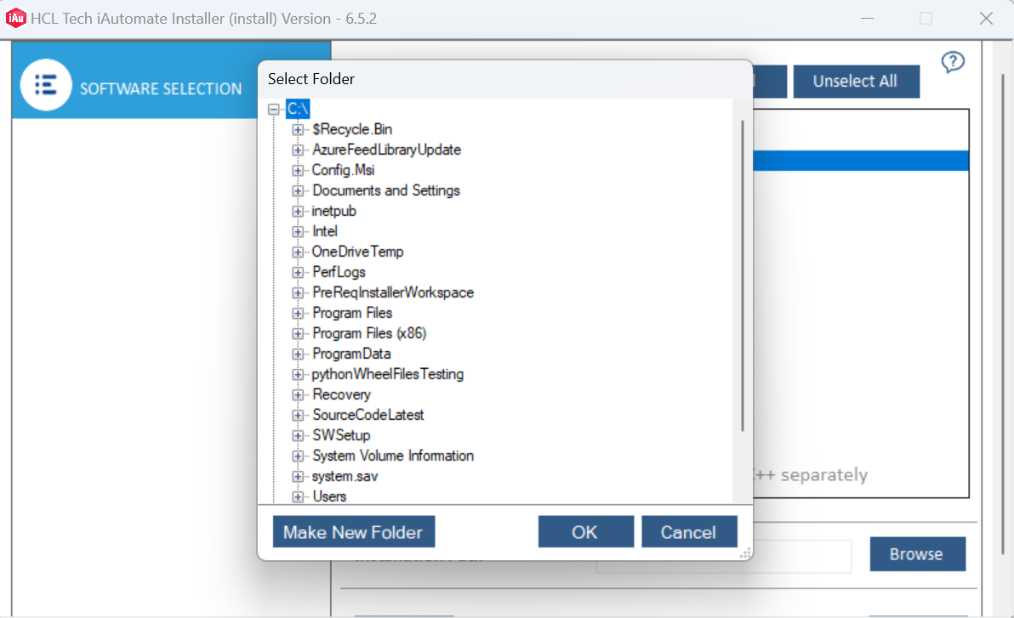Cancel the Select Folder dialog

pos(689,531)
